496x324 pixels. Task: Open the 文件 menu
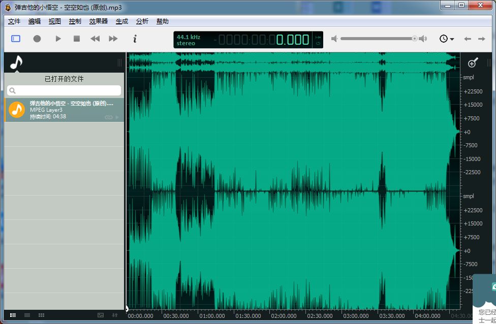pyautogui.click(x=14, y=21)
